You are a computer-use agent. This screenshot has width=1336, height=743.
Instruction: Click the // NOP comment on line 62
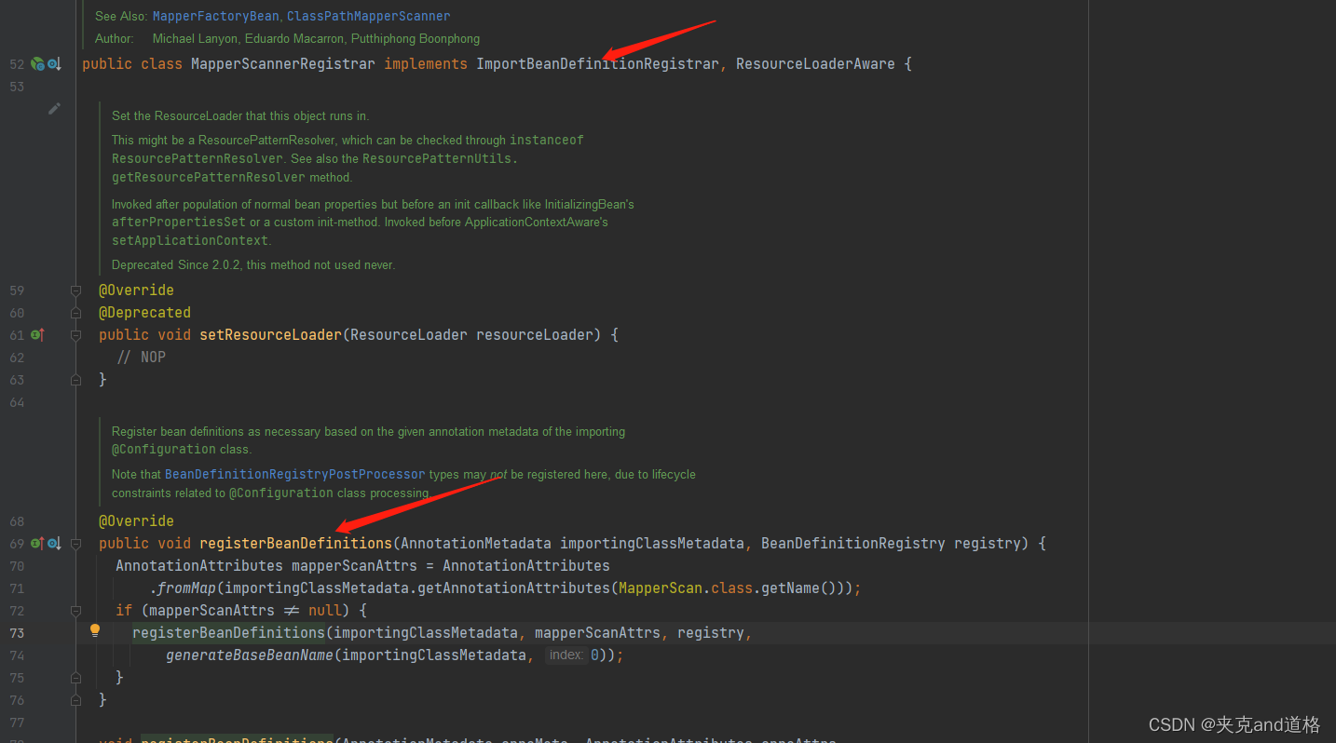[x=142, y=358]
